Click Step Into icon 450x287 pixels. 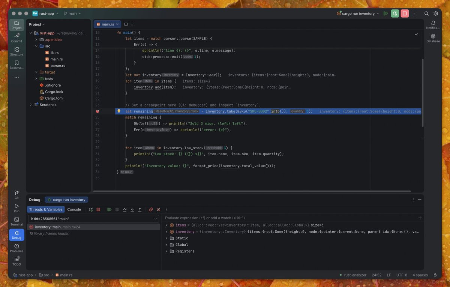[132, 209]
